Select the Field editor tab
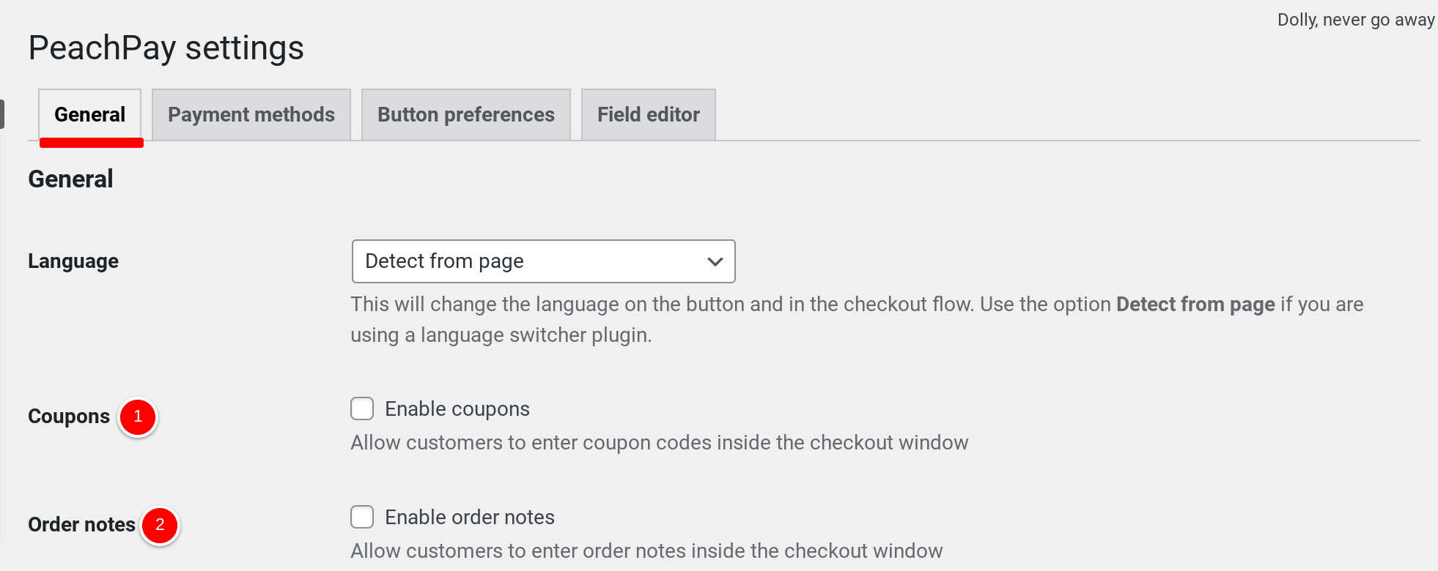 click(x=649, y=114)
